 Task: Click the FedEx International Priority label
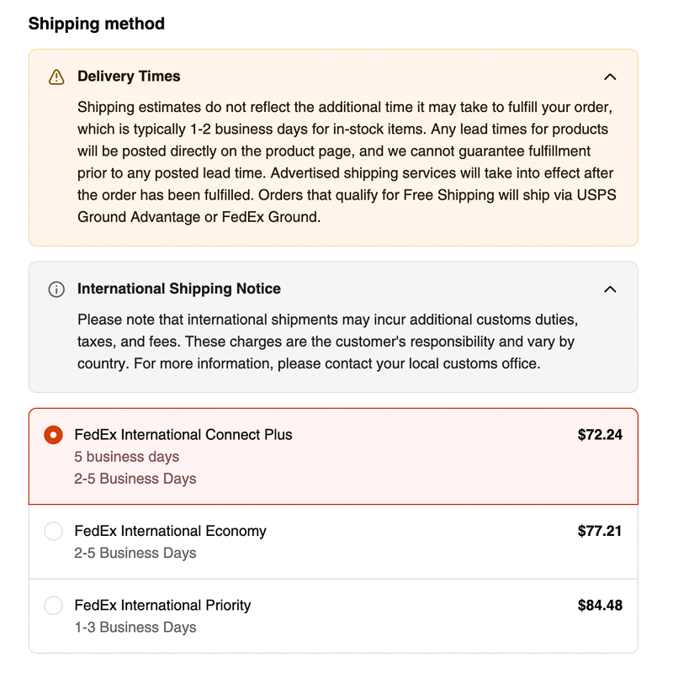point(162,605)
